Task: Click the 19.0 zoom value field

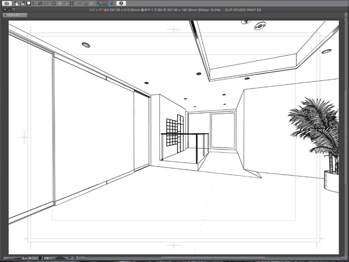Action: 24,258
